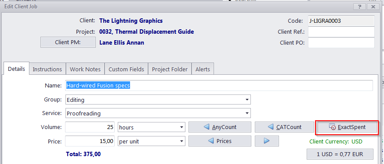The width and height of the screenshot is (384, 164).
Task: Open the Project Folder tab
Action: click(170, 69)
